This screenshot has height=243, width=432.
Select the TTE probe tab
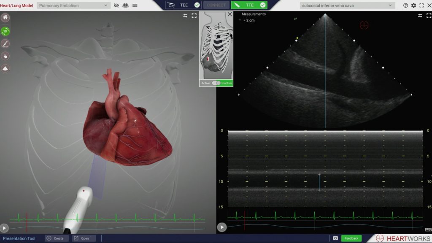(x=248, y=5)
